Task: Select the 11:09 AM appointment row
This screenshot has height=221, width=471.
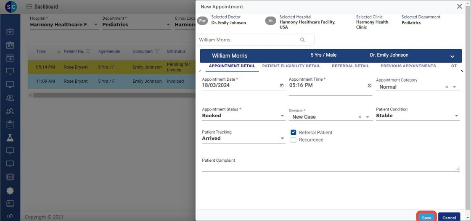Action: pos(112,82)
